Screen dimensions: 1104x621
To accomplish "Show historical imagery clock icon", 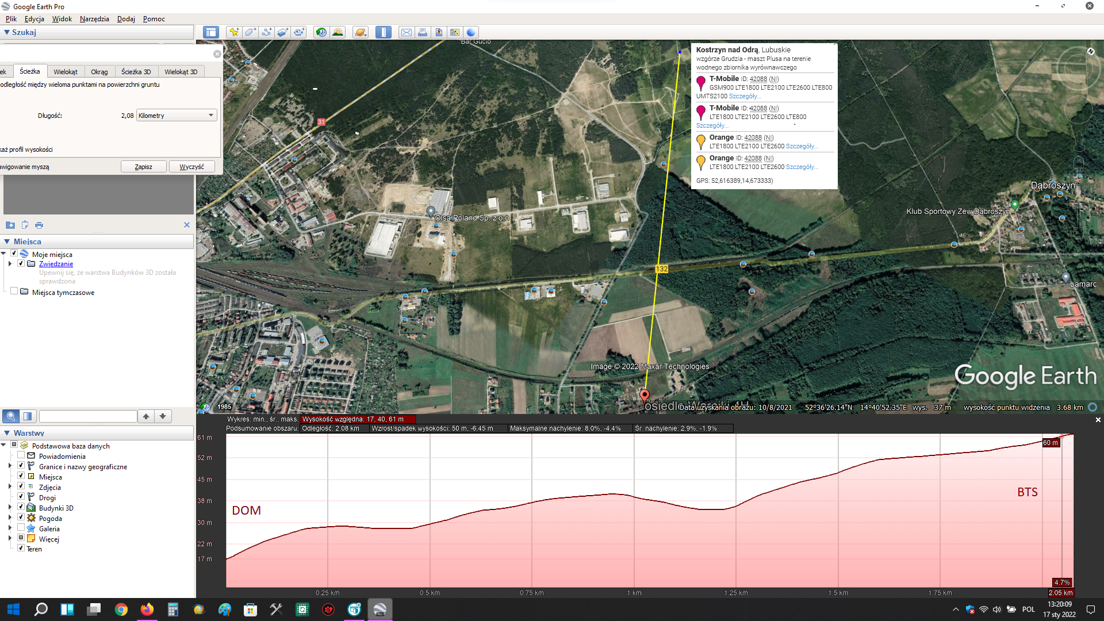I will click(321, 32).
